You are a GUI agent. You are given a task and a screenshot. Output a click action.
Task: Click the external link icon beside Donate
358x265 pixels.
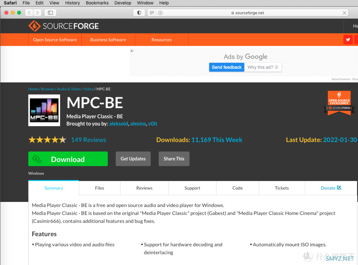click(339, 188)
